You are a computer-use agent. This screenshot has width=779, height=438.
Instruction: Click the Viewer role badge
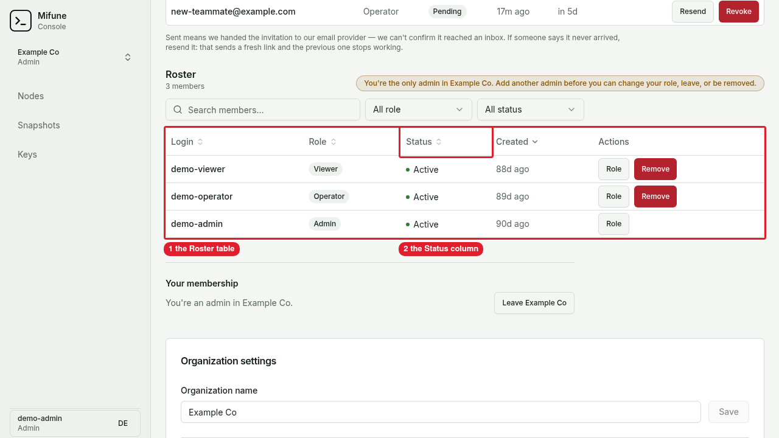click(326, 169)
